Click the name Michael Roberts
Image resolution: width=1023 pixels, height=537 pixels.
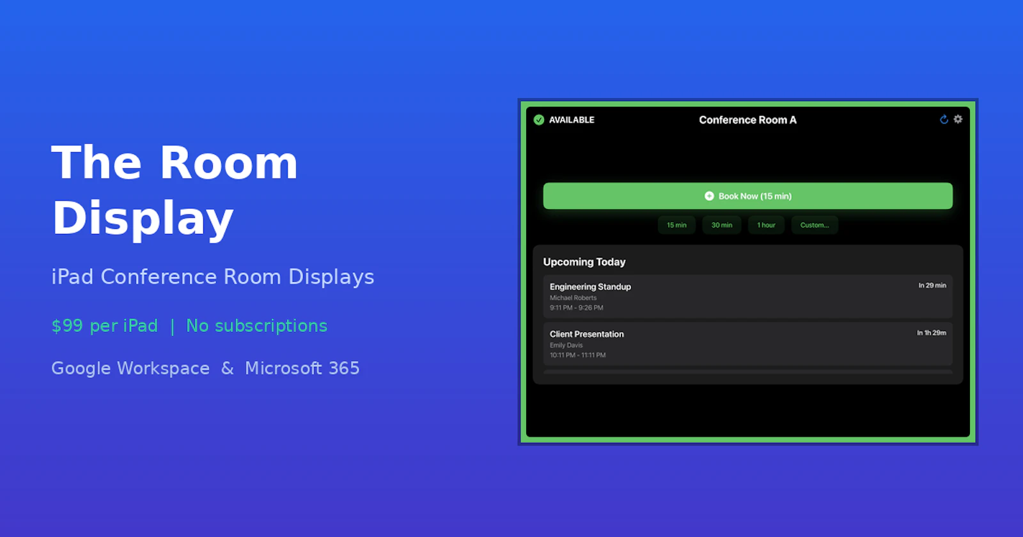[573, 298]
